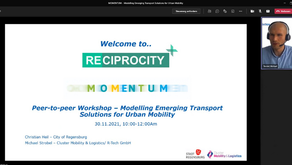Minimize the meeting window
This screenshot has height=165, width=292.
(x=285, y=3)
